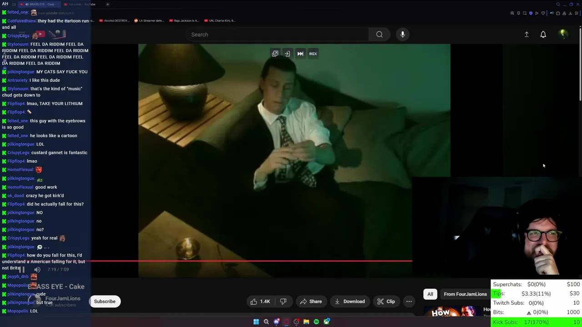This screenshot has width=582, height=327.
Task: Click the Download button
Action: click(x=350, y=302)
